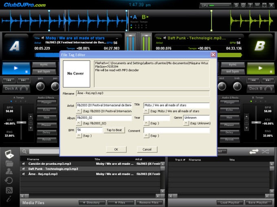Open settings gear icon in title bar

[x=243, y=5]
